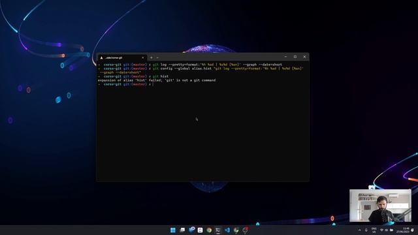This screenshot has height=235, width=418.
Task: Click the microphone icon in system tray
Action: 366,230
